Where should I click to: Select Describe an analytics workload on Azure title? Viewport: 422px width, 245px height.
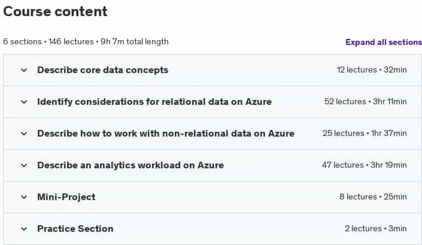click(130, 165)
